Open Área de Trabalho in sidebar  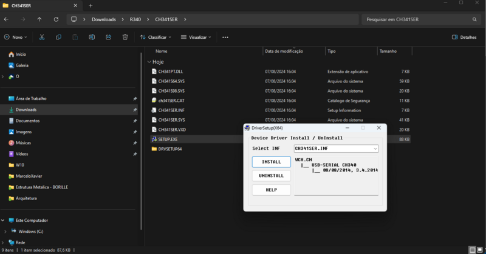pyautogui.click(x=31, y=98)
